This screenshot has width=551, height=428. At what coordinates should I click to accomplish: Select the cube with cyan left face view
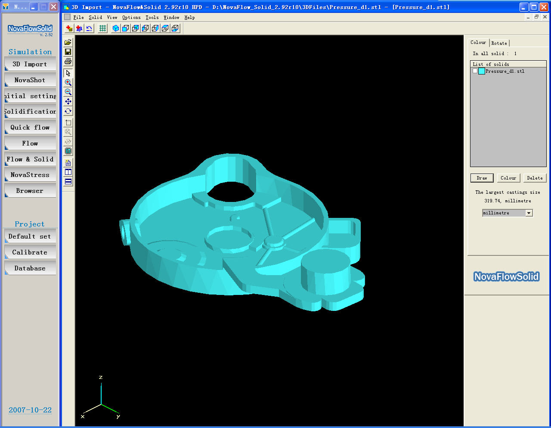(145, 28)
